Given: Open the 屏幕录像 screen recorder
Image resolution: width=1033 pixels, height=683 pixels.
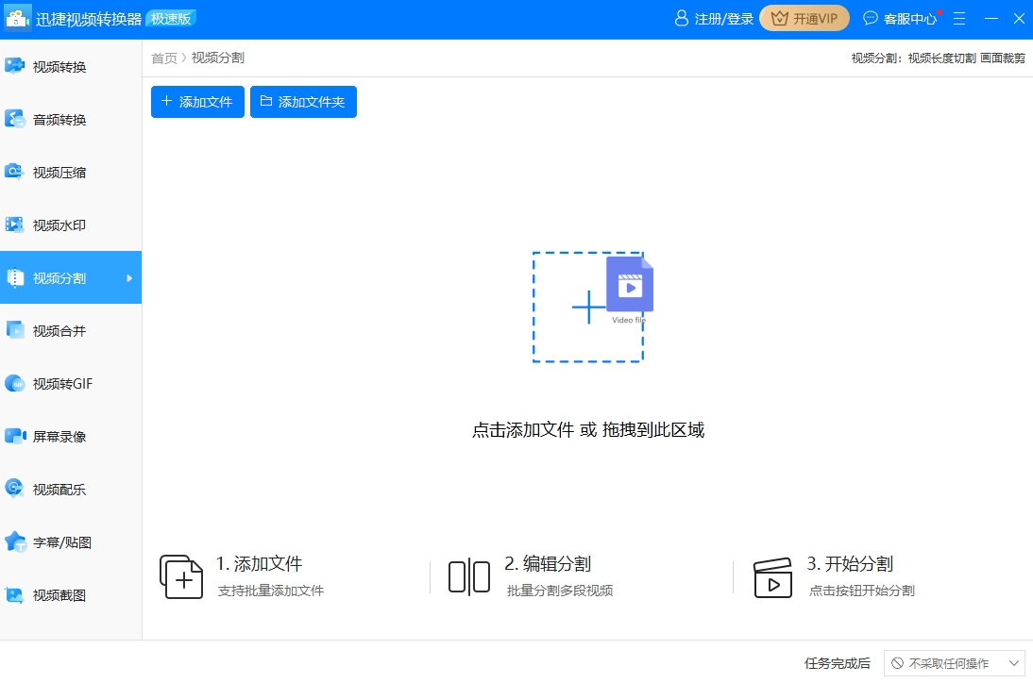Looking at the screenshot, I should [x=57, y=436].
